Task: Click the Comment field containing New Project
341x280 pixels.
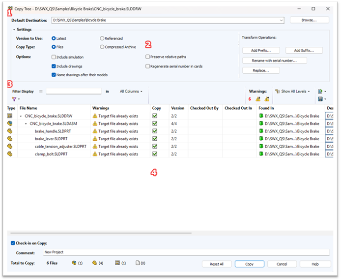Action: pyautogui.click(x=186, y=252)
